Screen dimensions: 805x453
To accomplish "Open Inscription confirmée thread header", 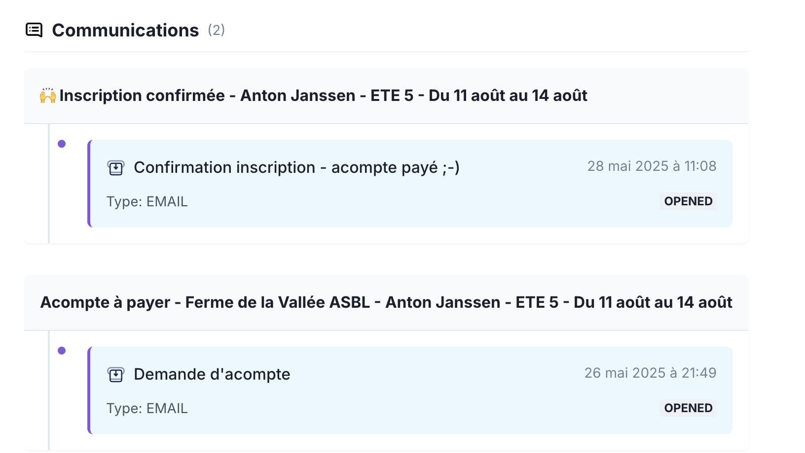I will point(386,96).
